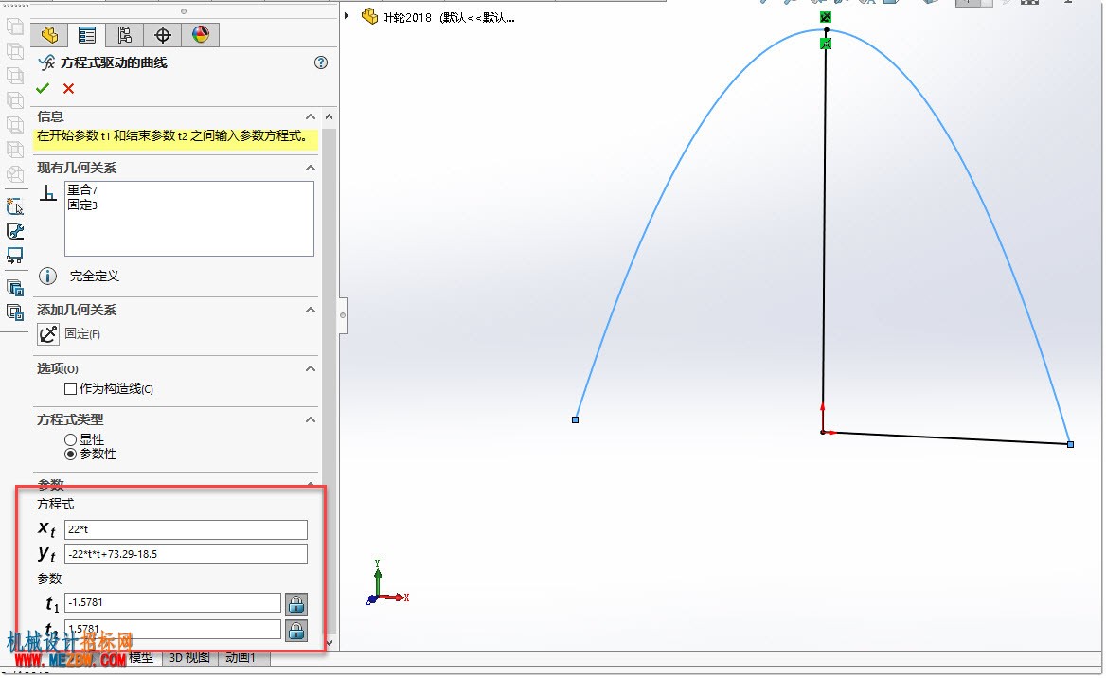Add a 固定(F) fix relation
The height and width of the screenshot is (678, 1106).
click(x=48, y=333)
